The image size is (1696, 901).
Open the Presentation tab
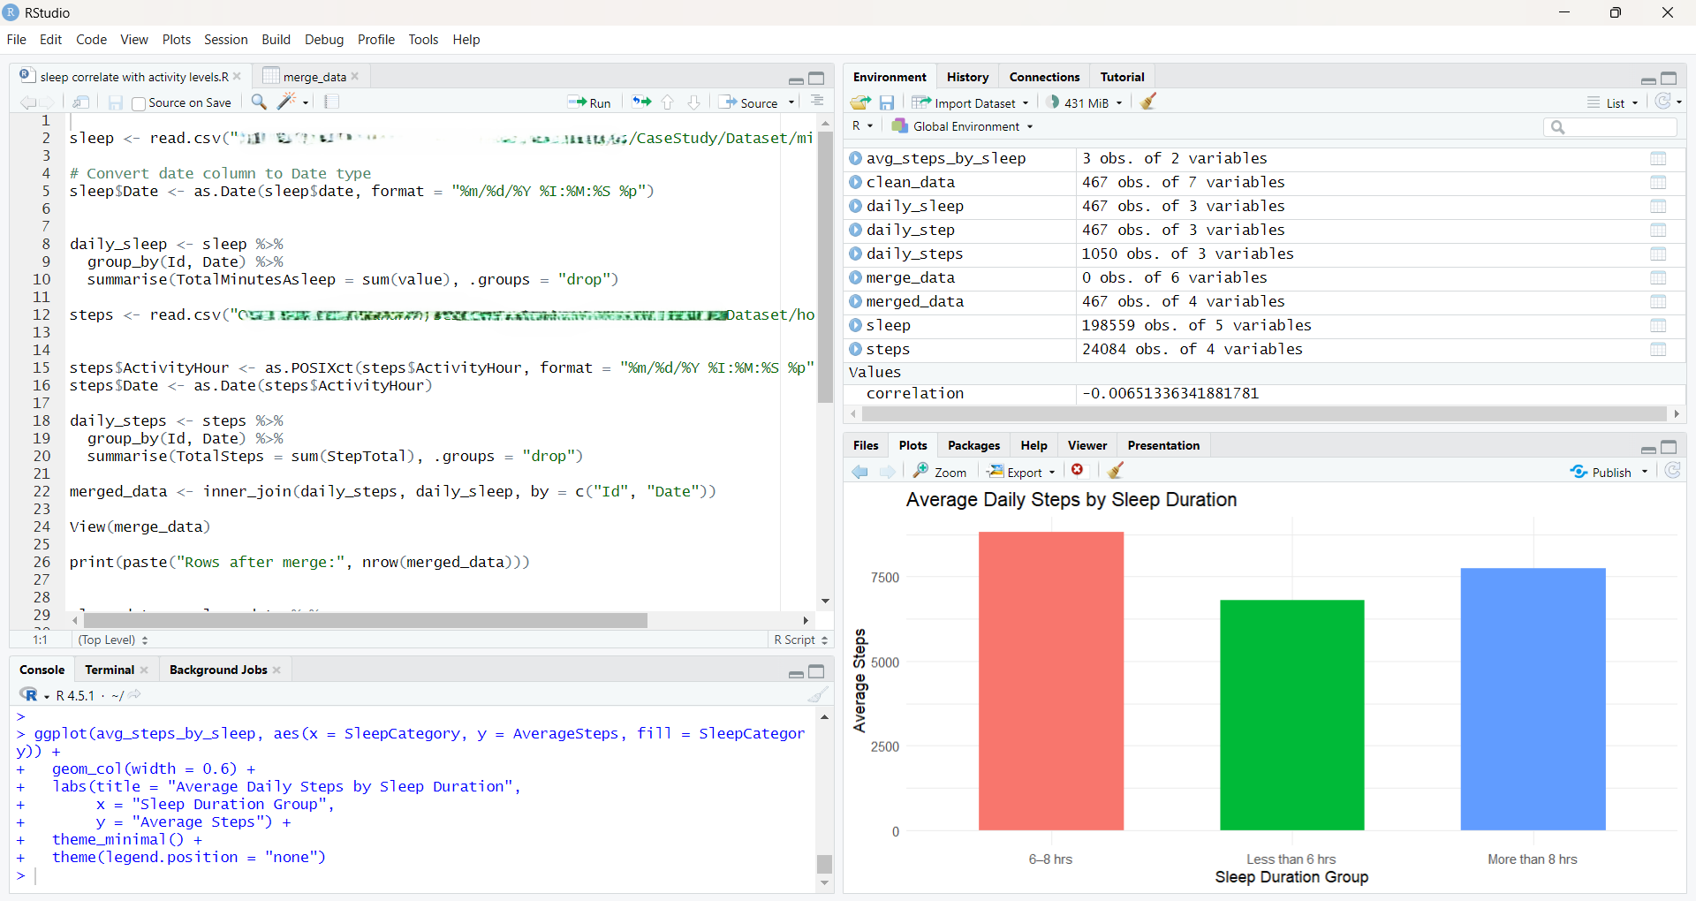point(1163,445)
